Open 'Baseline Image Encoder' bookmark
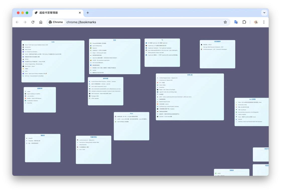 (165, 102)
